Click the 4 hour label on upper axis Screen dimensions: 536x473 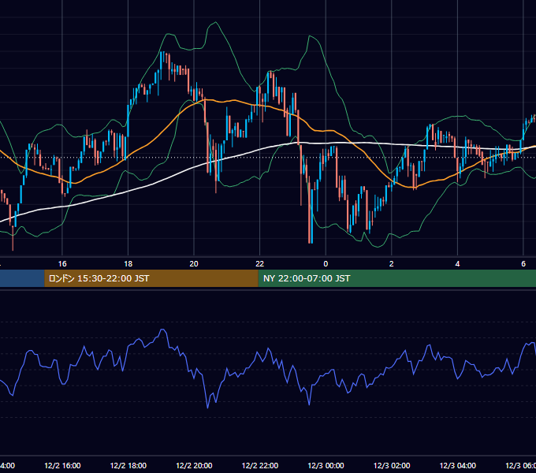tap(457, 264)
